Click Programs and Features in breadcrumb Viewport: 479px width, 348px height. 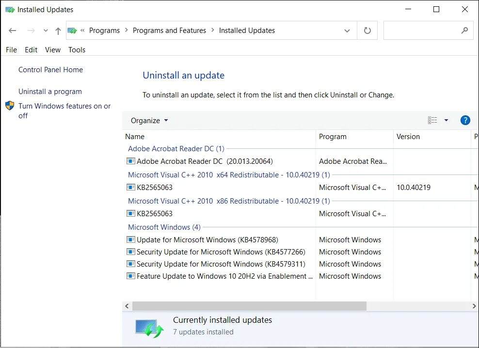pyautogui.click(x=169, y=31)
